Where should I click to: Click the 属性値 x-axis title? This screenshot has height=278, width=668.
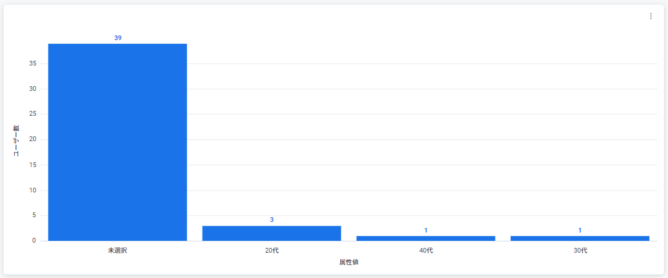click(x=348, y=262)
